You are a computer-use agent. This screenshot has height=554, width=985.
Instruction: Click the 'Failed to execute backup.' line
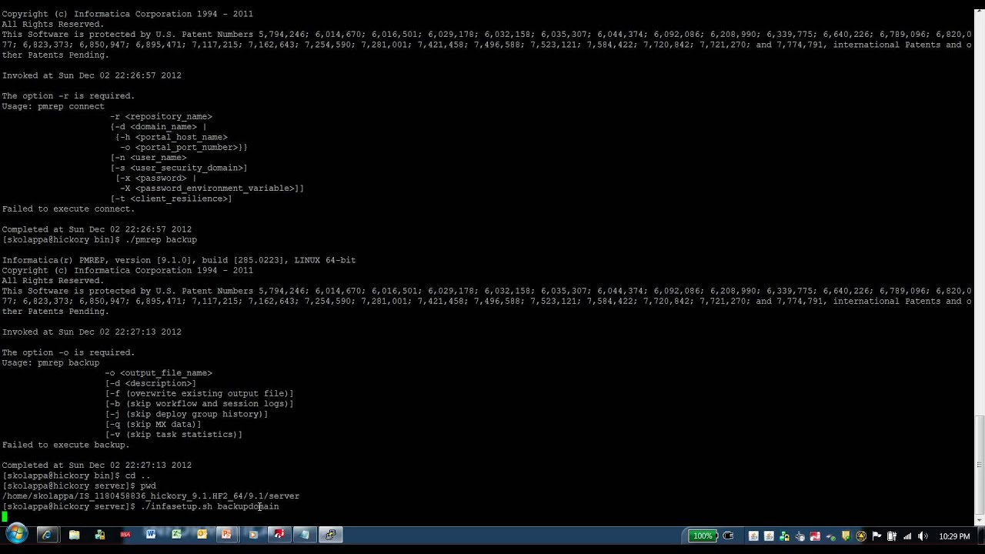point(65,445)
